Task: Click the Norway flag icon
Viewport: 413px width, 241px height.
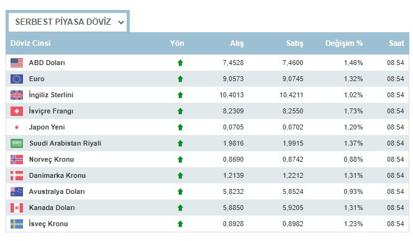Action: [17, 159]
